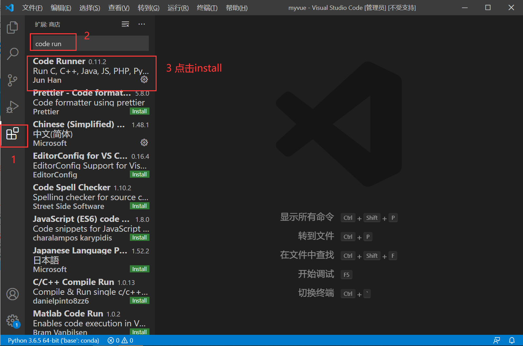This screenshot has height=346, width=523.
Task: Install Code Spell Checker extension
Action: click(x=140, y=206)
